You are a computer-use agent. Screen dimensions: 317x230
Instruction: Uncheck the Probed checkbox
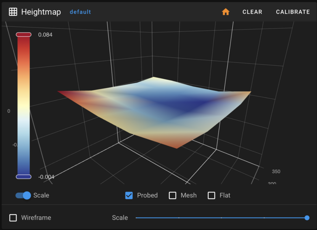129,195
